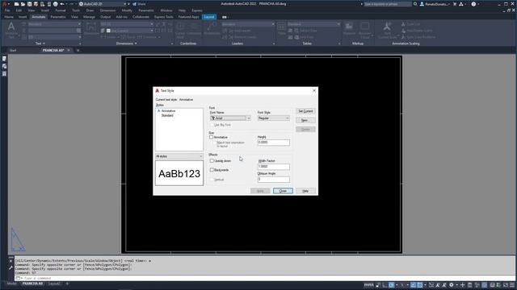Expand the Text panel title dropdown

pos(40,43)
